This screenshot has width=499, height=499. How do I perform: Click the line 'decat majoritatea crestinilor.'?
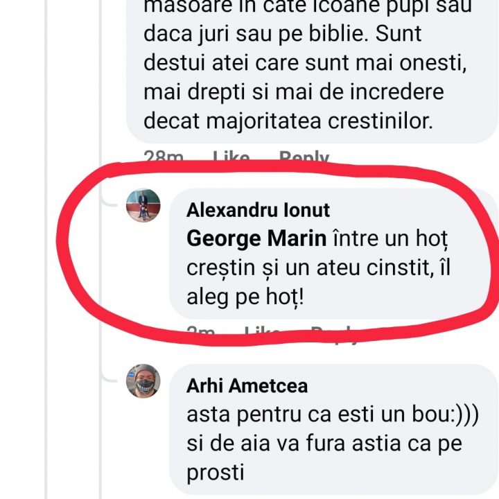coord(288,121)
